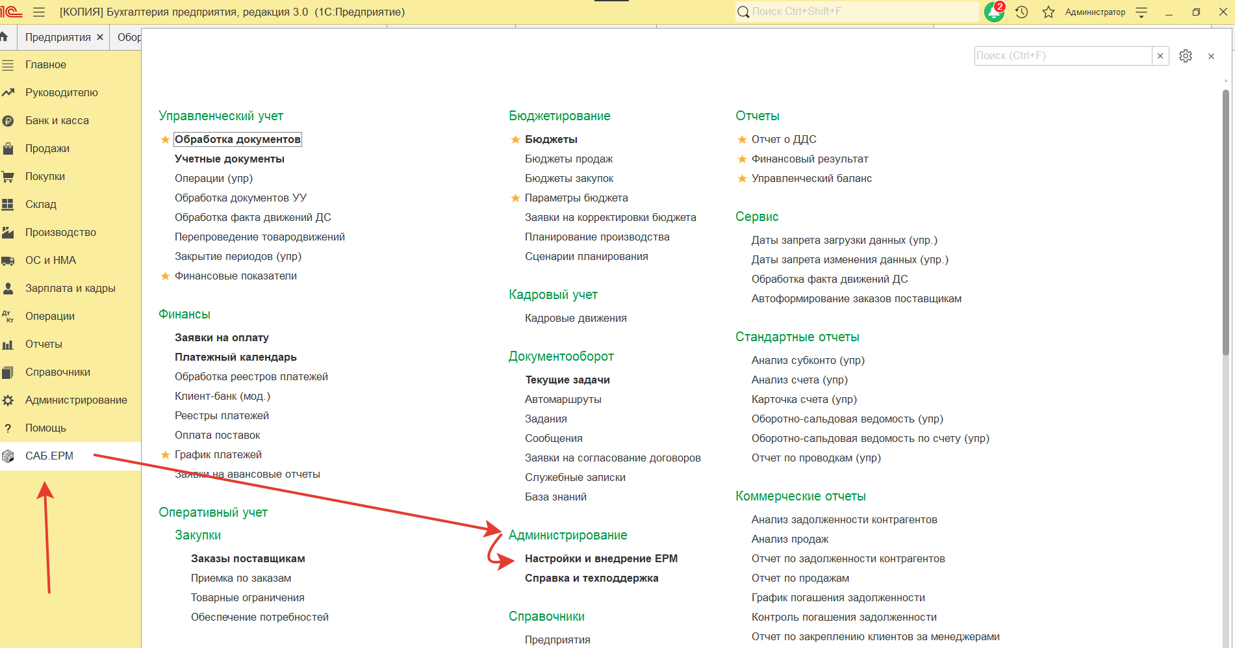Click the vertical scrollbar of the menu
1235x648 pixels.
point(1225,221)
